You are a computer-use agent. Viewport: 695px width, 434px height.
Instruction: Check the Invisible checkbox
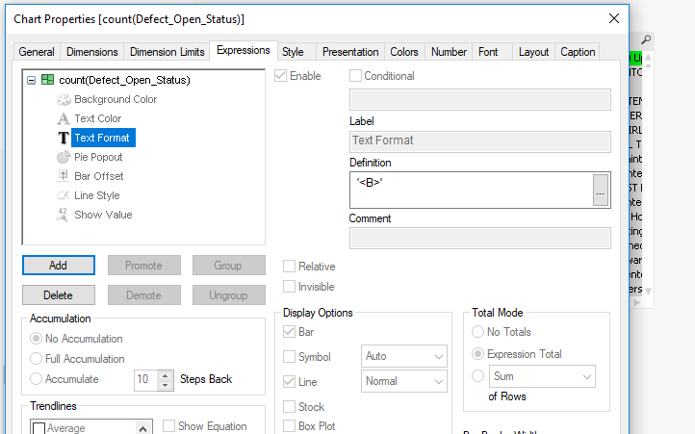[x=289, y=287]
